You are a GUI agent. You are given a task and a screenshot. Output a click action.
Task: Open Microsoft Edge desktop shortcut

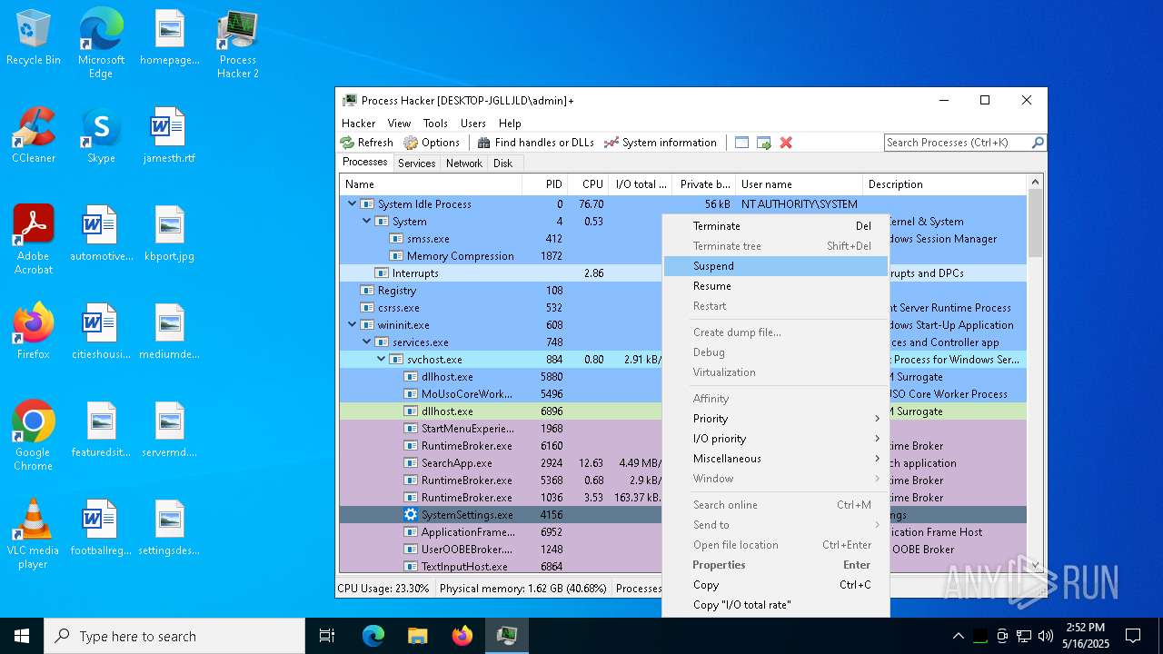(101, 44)
